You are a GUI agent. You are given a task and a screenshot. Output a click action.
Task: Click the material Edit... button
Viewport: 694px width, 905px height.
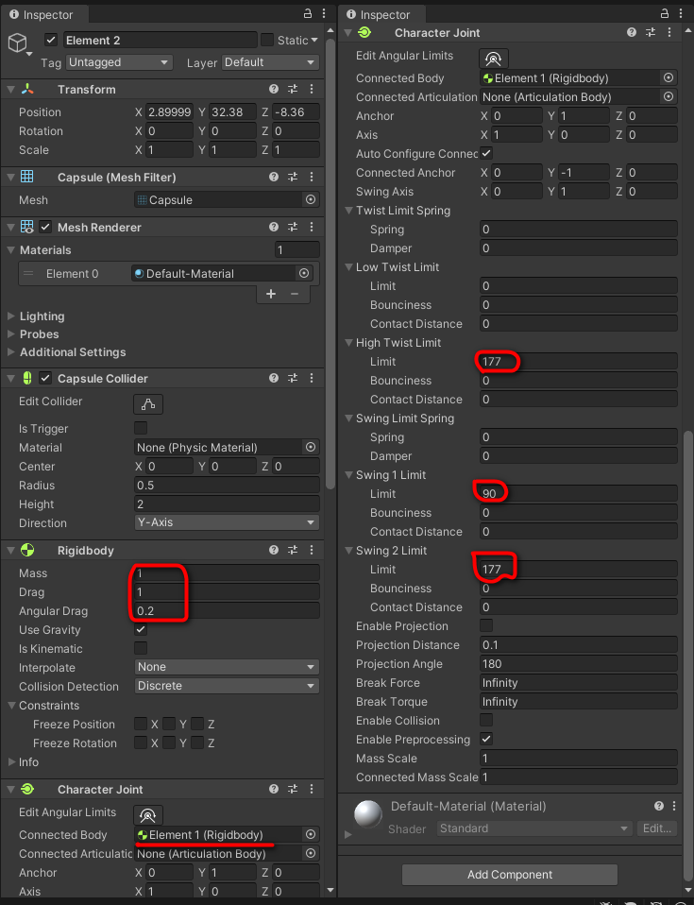point(658,828)
